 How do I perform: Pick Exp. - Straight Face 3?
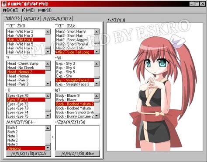tap(75, 84)
